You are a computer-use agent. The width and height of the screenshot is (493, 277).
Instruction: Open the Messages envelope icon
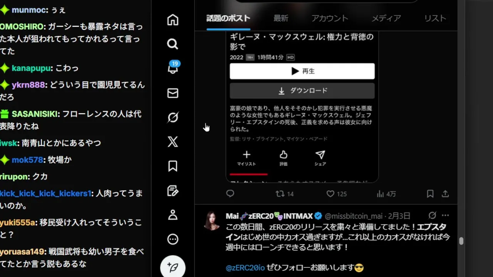pos(173,93)
